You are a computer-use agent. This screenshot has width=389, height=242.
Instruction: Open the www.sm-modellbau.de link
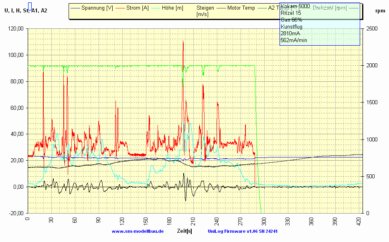[x=138, y=231]
